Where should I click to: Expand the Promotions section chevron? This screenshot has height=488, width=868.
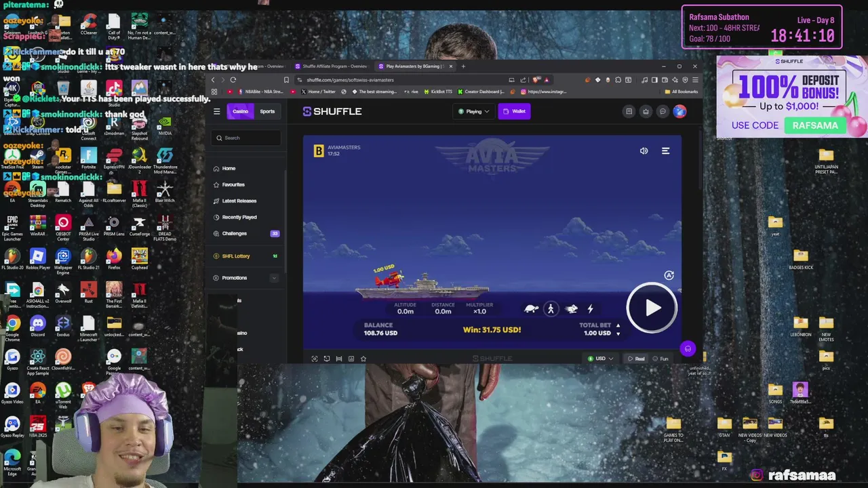point(274,278)
